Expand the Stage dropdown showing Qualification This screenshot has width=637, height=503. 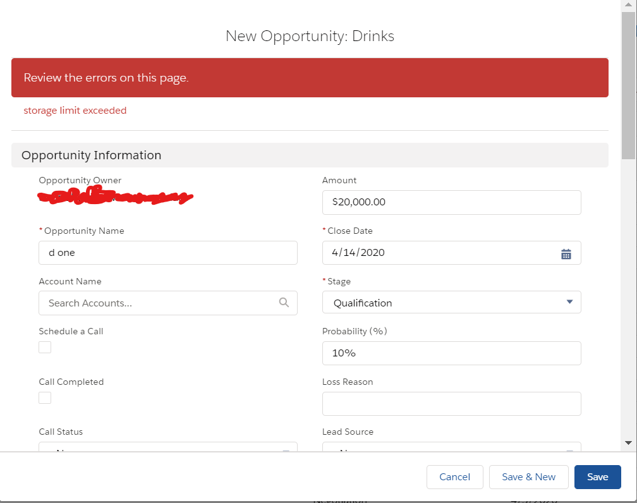pos(451,303)
